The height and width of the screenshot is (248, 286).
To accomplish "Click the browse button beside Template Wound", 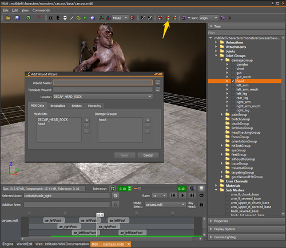I will [158, 90].
